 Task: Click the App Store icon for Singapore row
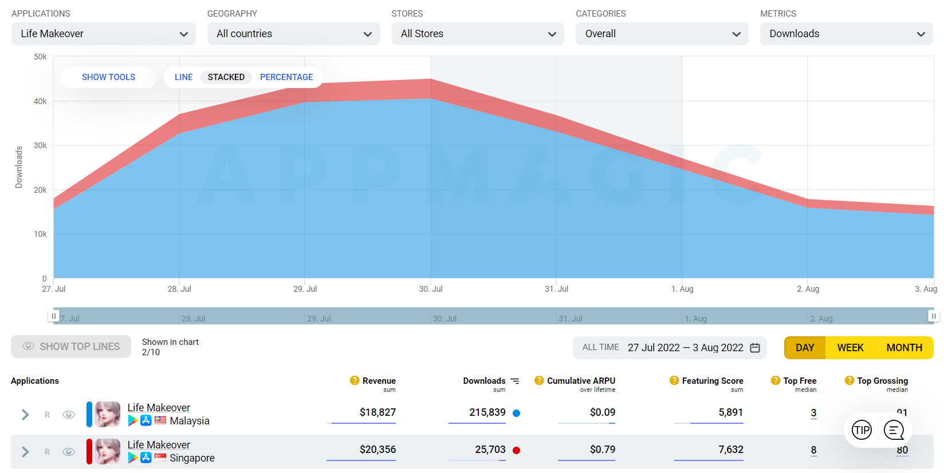(x=146, y=458)
